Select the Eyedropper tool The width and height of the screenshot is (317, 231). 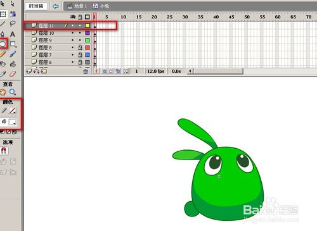tap(3, 74)
